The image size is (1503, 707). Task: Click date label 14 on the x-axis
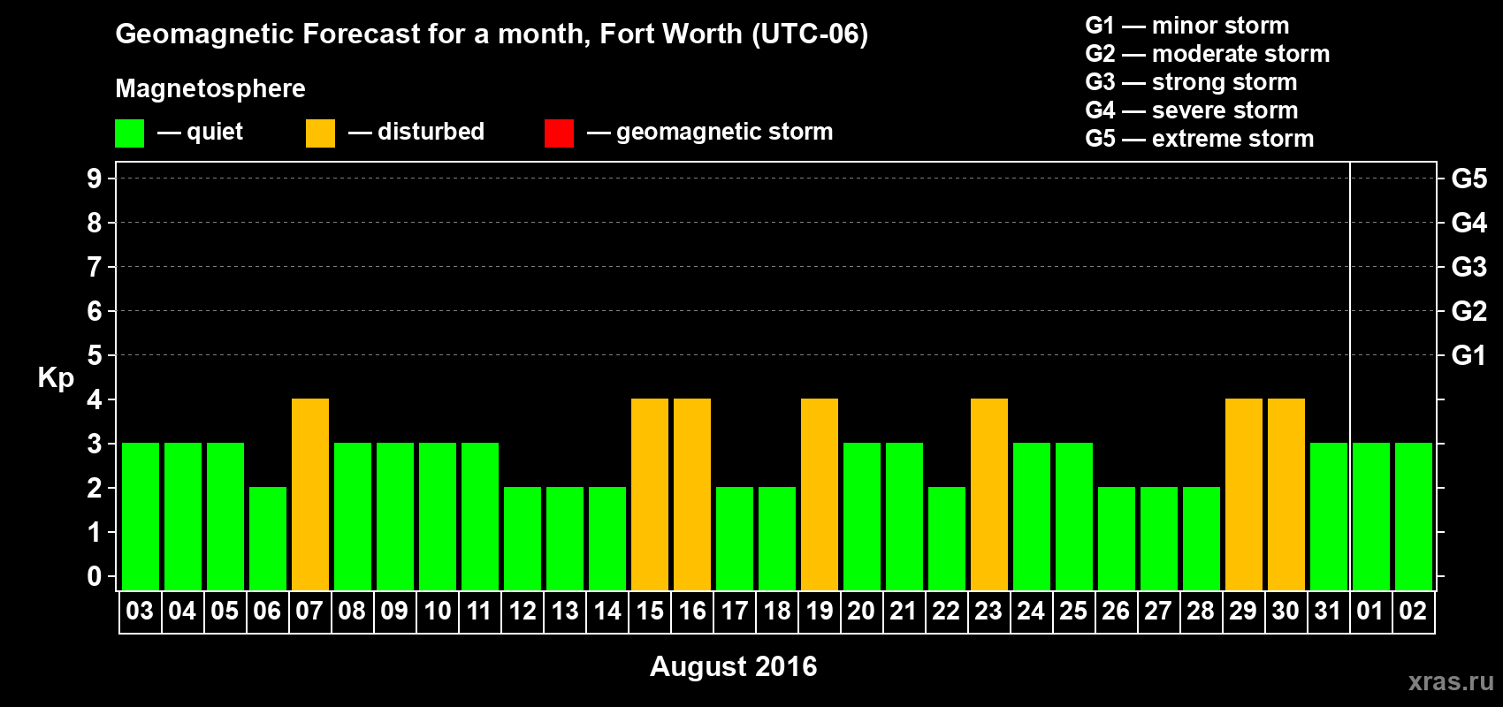[x=607, y=612]
